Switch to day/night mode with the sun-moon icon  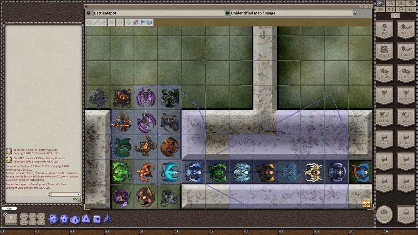point(390,9)
